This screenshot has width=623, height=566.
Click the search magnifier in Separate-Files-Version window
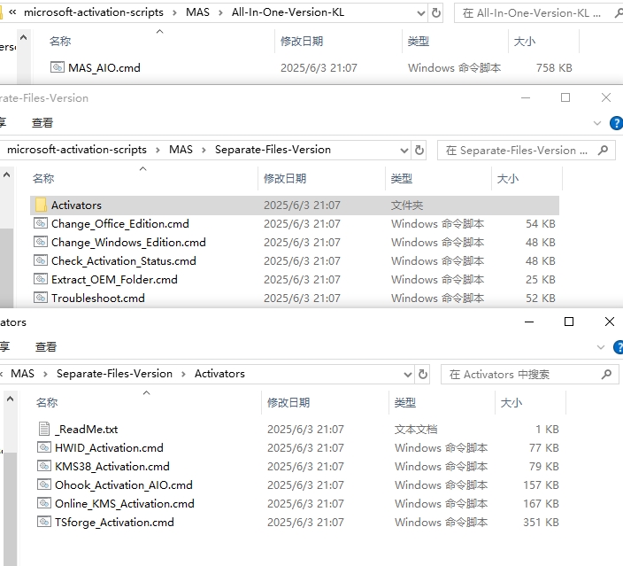604,151
